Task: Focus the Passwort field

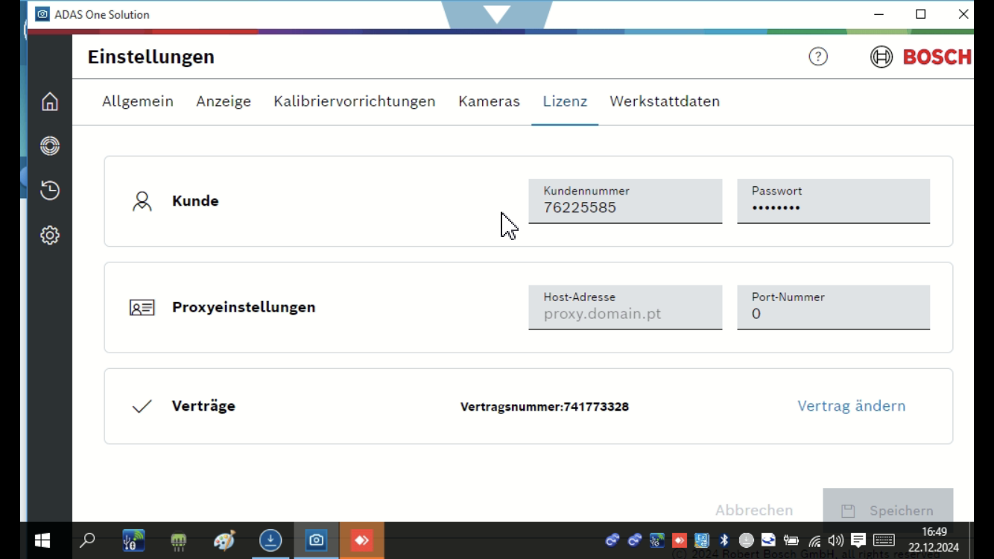Action: tap(833, 202)
